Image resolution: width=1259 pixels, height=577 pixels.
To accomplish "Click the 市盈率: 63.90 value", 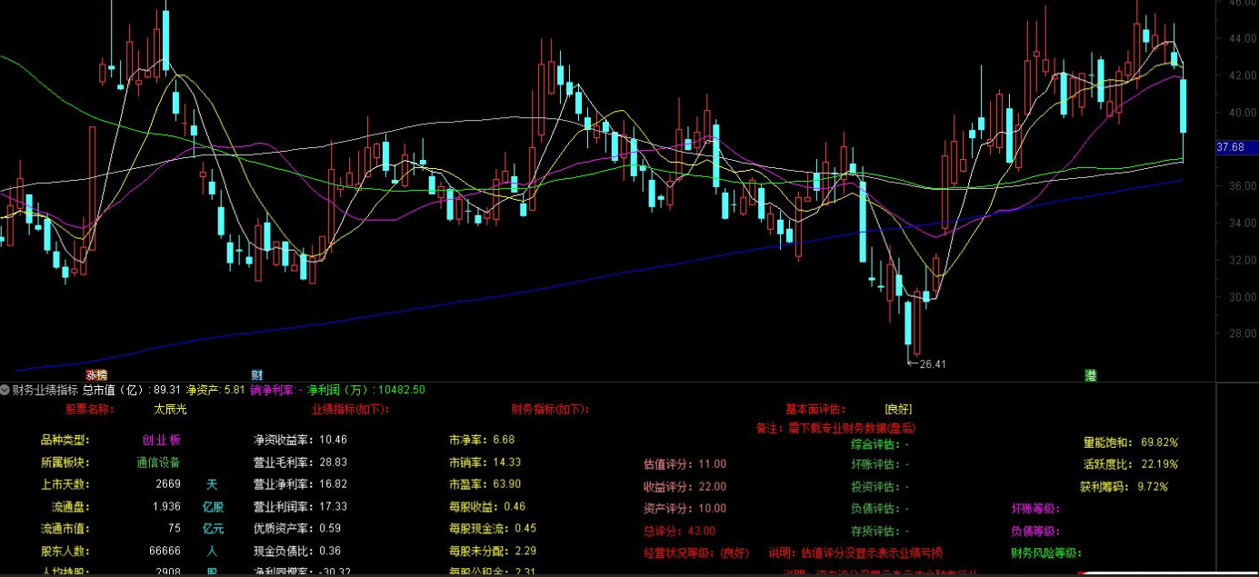I will coord(485,484).
